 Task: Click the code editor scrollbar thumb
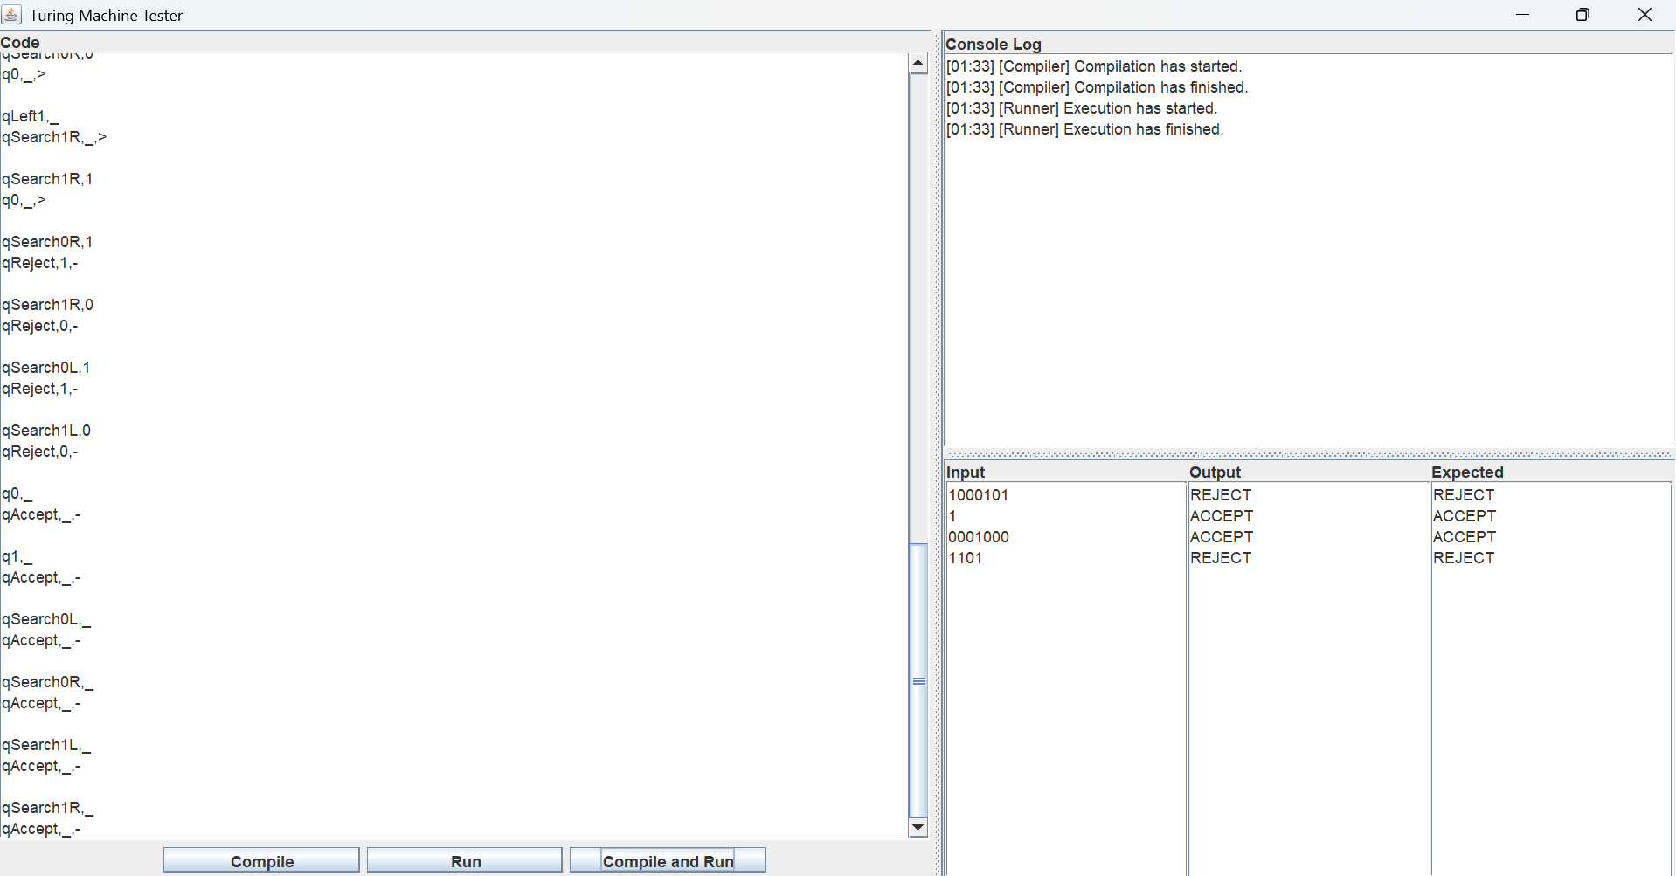[918, 680]
